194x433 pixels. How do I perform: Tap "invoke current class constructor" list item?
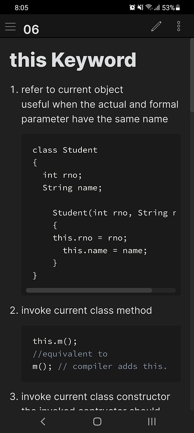[x=96, y=397]
